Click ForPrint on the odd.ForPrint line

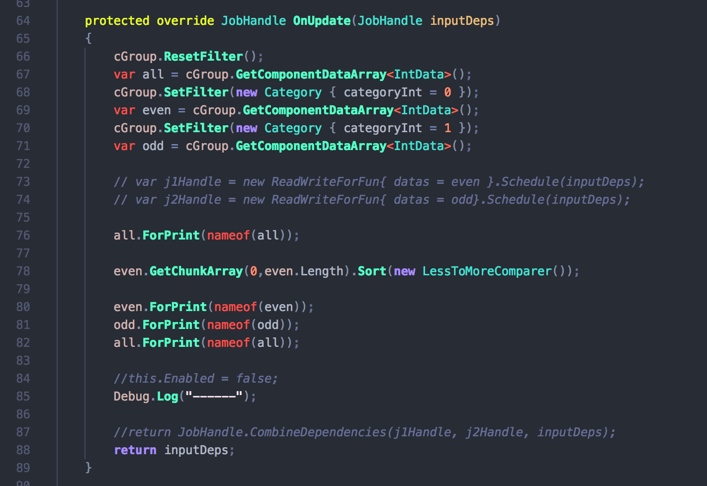171,325
